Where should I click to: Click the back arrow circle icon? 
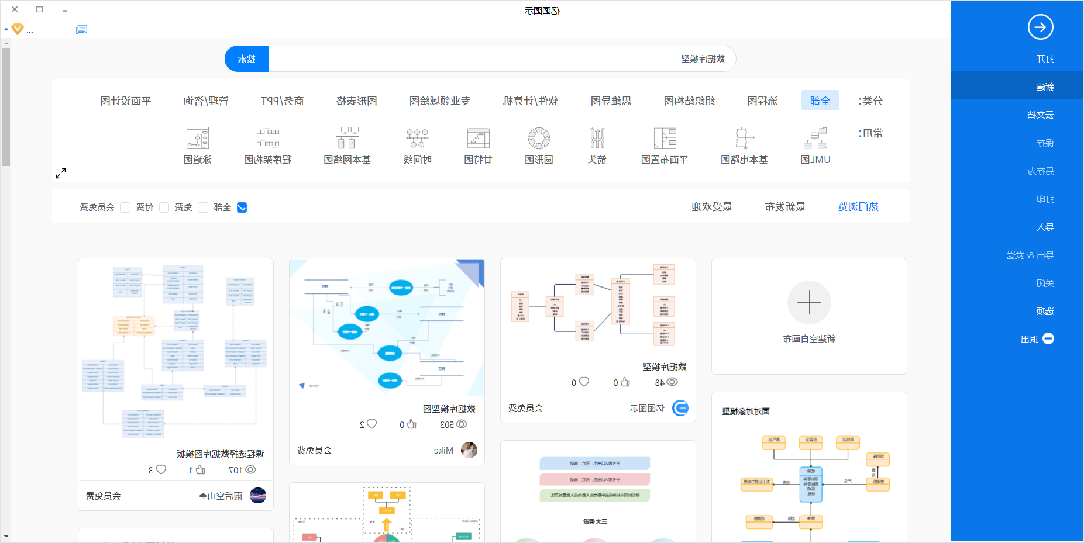click(1040, 27)
